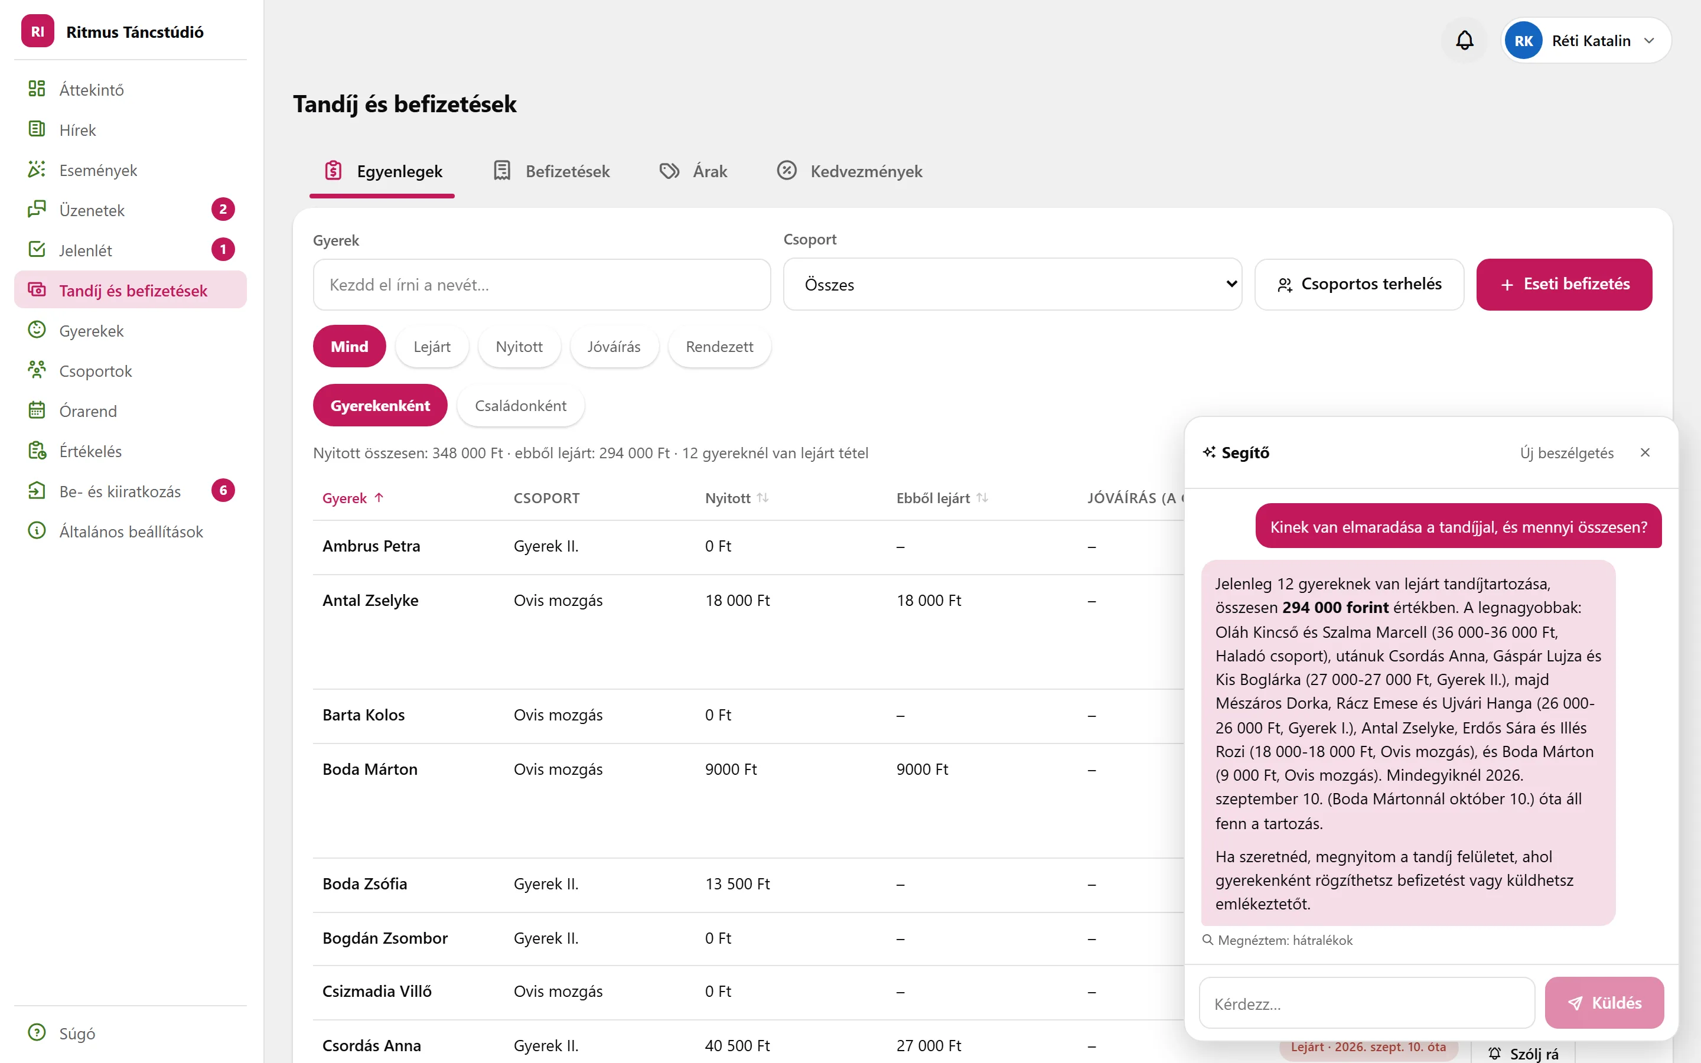Click the Hírek newspaper icon
The height and width of the screenshot is (1063, 1701).
coord(37,129)
